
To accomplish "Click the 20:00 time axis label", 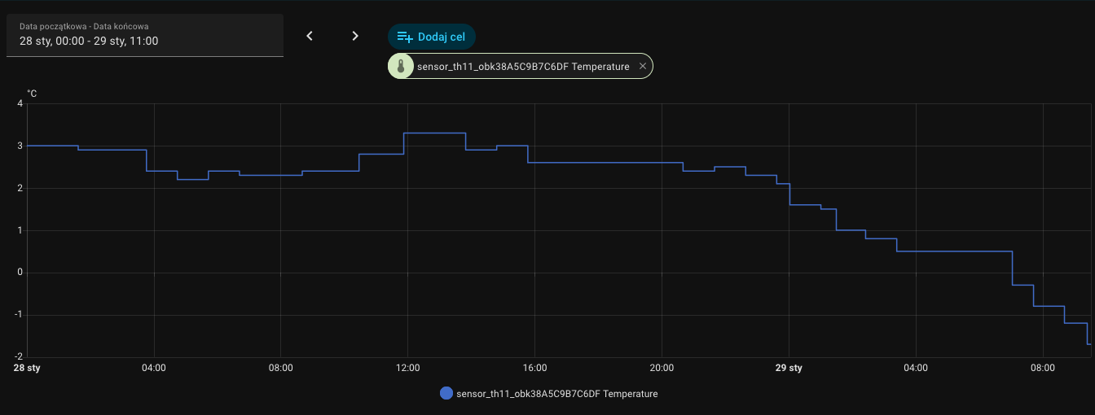I will (662, 368).
